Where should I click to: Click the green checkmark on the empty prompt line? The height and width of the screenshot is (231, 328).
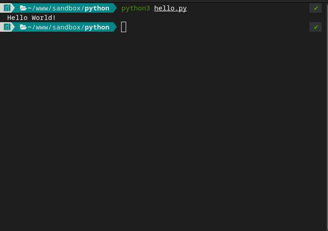pos(316,27)
